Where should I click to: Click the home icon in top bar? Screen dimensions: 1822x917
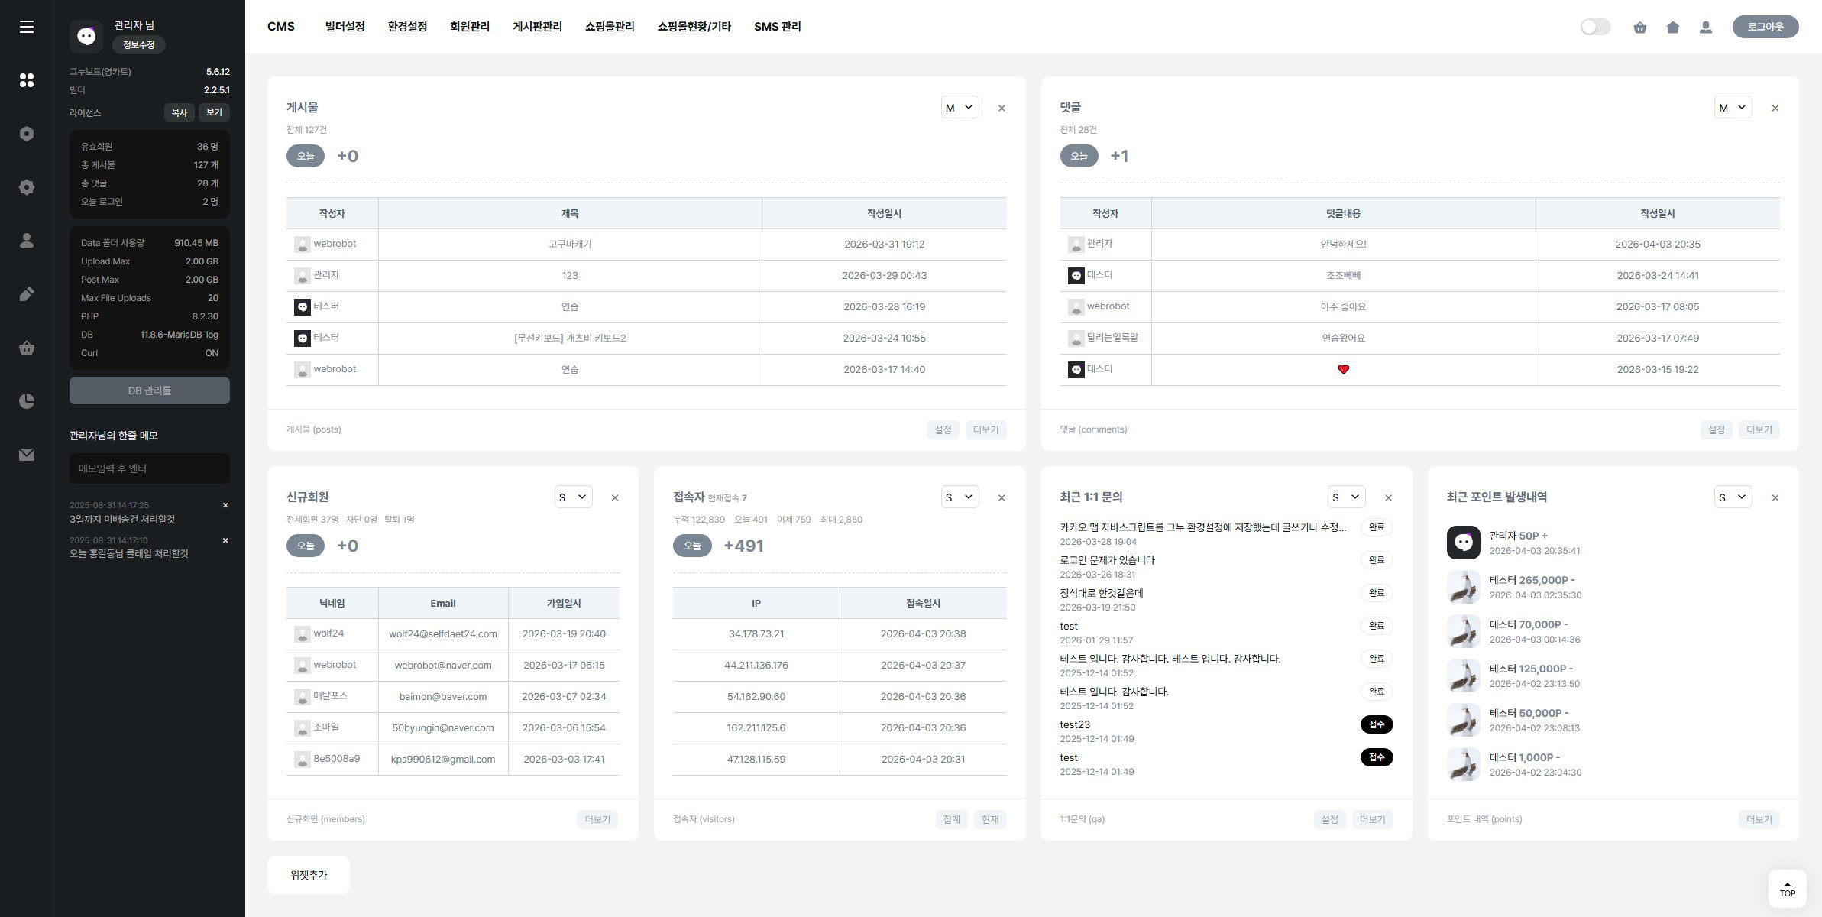tap(1672, 28)
